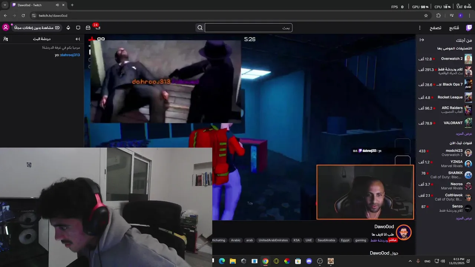Viewport: 475px width, 267px height.
Task: Open Overwatch 2 recommended category
Action: pyautogui.click(x=445, y=59)
